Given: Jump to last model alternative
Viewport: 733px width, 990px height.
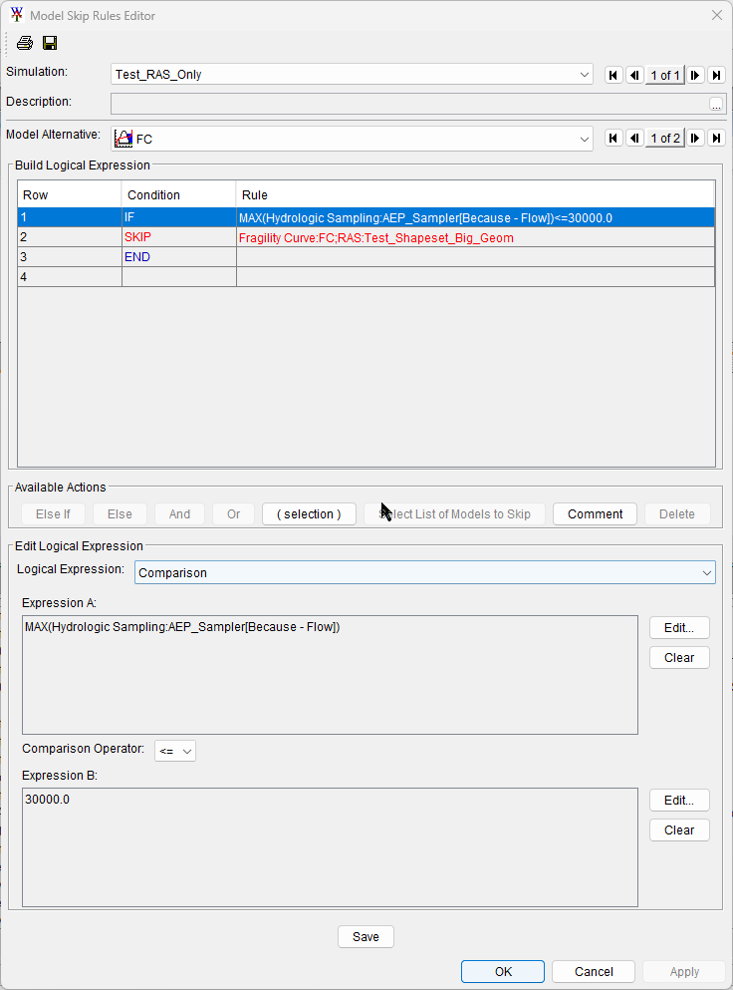Looking at the screenshot, I should (716, 139).
